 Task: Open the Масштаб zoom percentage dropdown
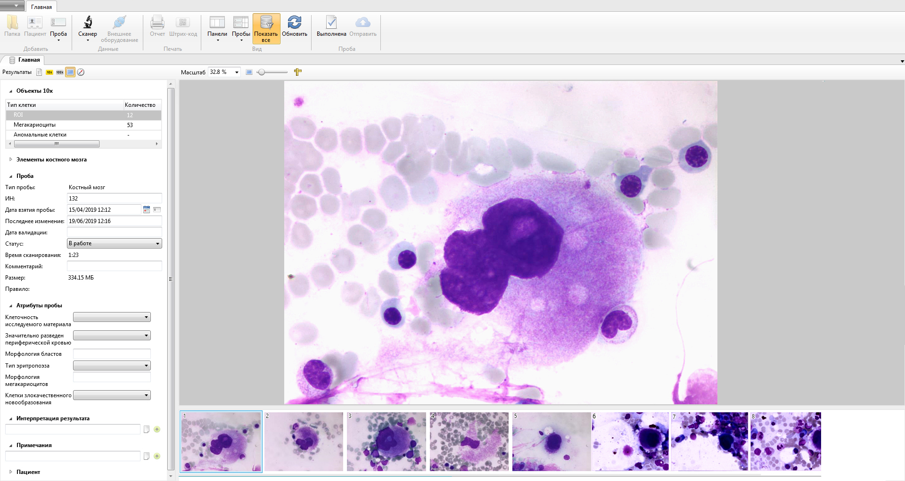[x=237, y=72]
